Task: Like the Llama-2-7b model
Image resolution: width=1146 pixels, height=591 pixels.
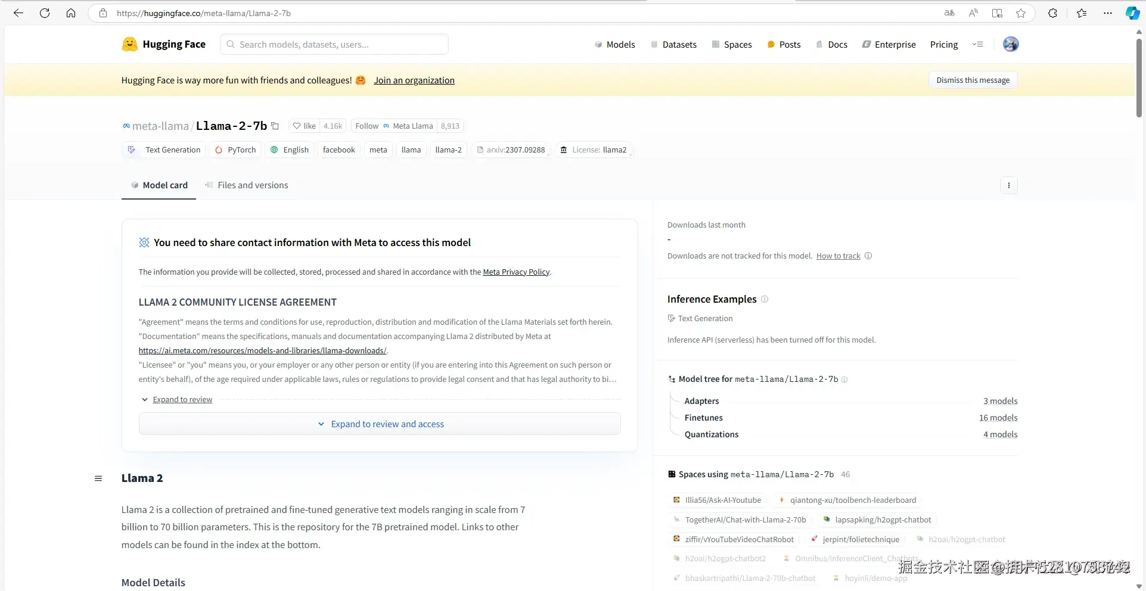Action: (305, 126)
